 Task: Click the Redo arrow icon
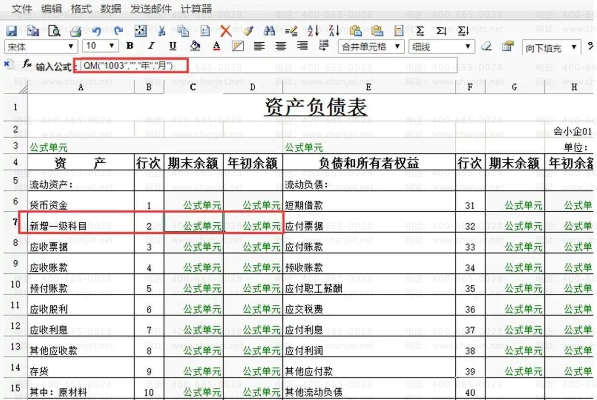118,31
